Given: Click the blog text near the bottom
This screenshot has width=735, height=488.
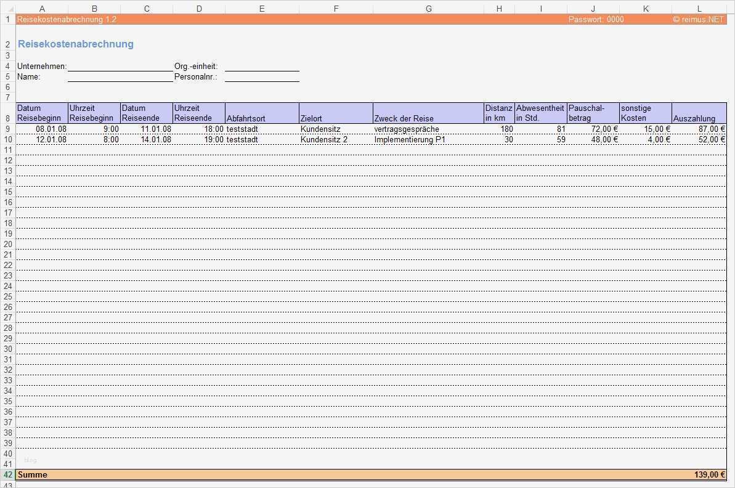Looking at the screenshot, I should click(x=30, y=460).
